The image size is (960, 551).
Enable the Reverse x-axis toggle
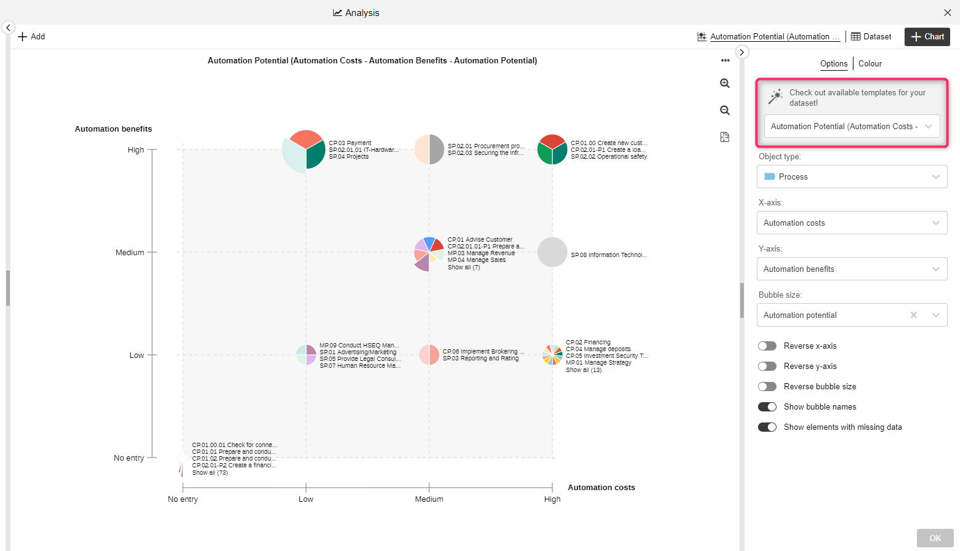[x=767, y=346]
